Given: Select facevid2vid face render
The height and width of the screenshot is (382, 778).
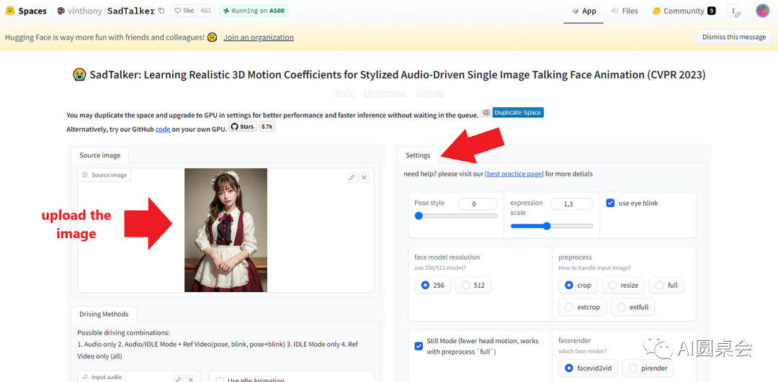Looking at the screenshot, I should [588, 368].
